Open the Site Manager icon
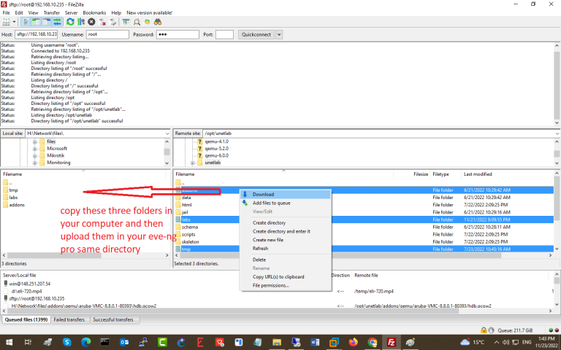Image resolution: width=561 pixels, height=350 pixels. [7, 22]
